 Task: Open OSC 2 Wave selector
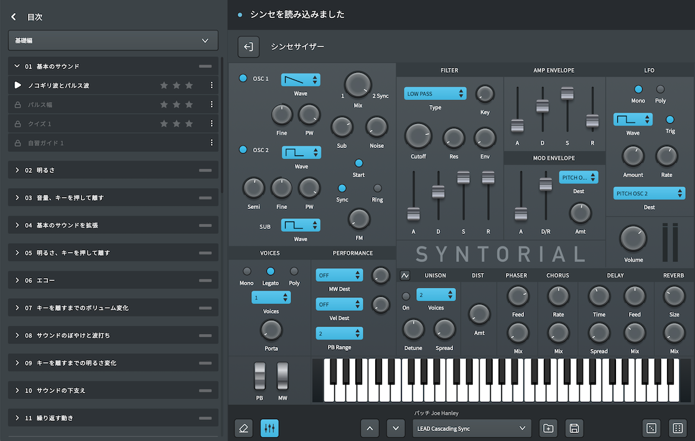coord(301,152)
